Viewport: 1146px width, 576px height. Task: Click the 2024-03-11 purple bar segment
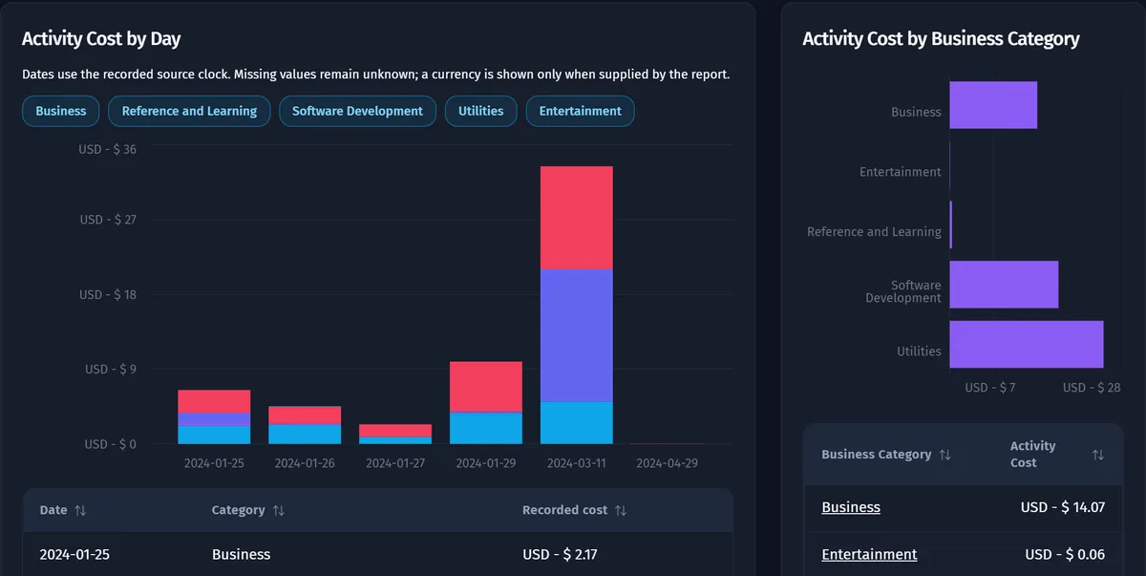coord(577,335)
